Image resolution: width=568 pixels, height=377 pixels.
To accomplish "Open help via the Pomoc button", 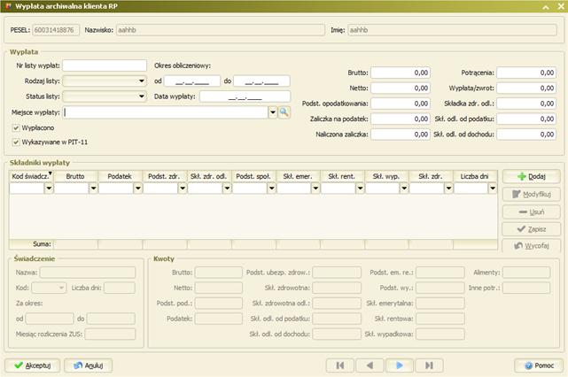I will (539, 365).
